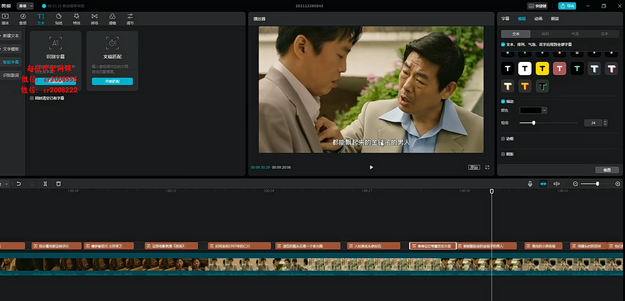Delete the selected clip with the trash icon

(58, 184)
